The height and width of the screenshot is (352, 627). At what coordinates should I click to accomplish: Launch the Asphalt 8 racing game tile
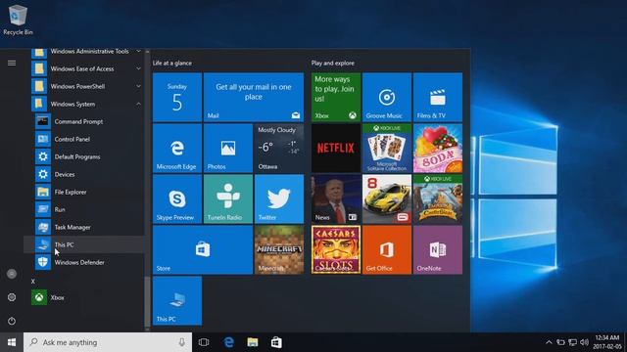click(x=387, y=198)
